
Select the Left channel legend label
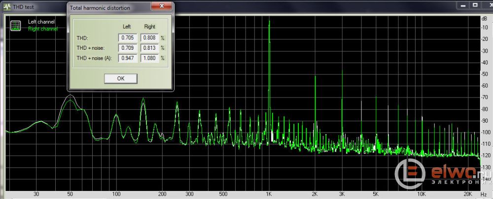42,22
